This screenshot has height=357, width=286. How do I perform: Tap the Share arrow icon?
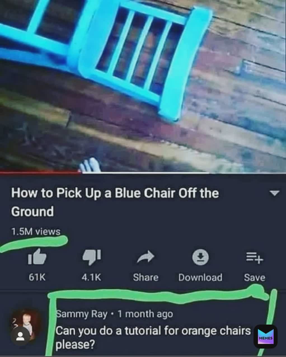pos(146,257)
